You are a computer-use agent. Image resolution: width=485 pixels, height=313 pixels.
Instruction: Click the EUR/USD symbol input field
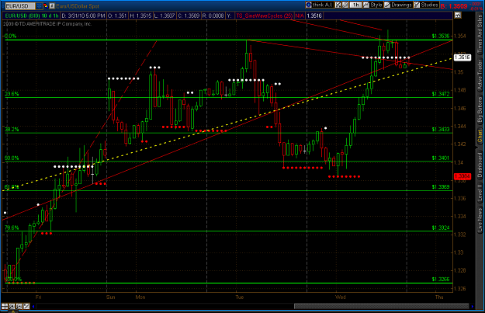tap(20, 6)
